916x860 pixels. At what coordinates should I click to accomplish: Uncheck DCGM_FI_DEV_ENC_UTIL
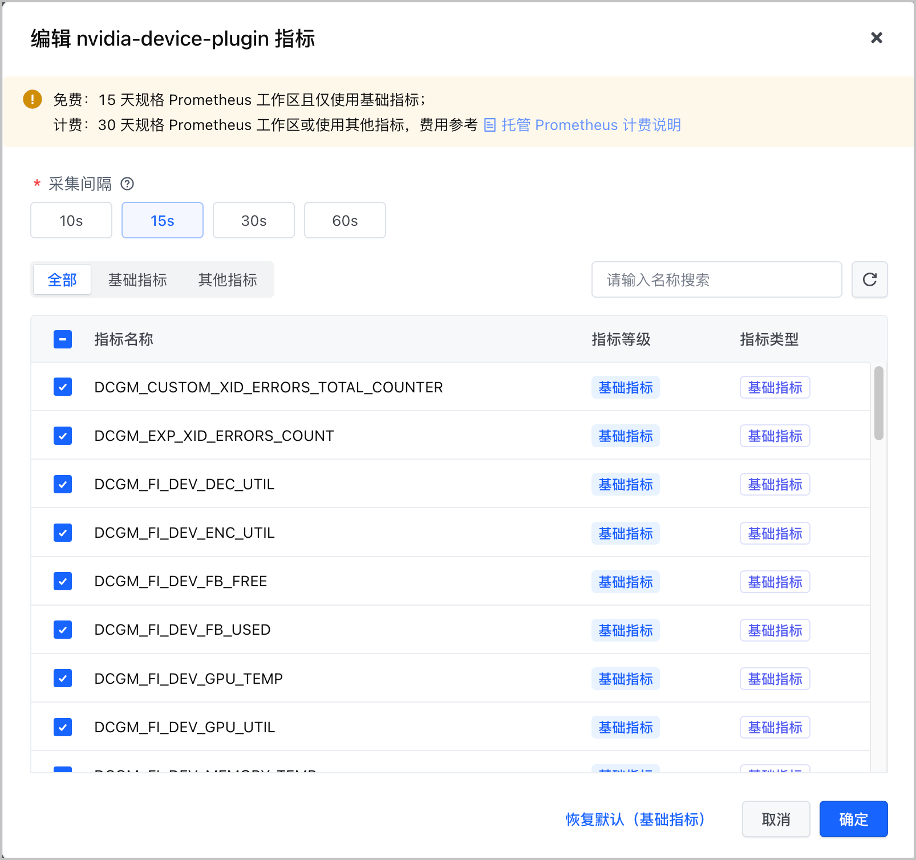63,533
